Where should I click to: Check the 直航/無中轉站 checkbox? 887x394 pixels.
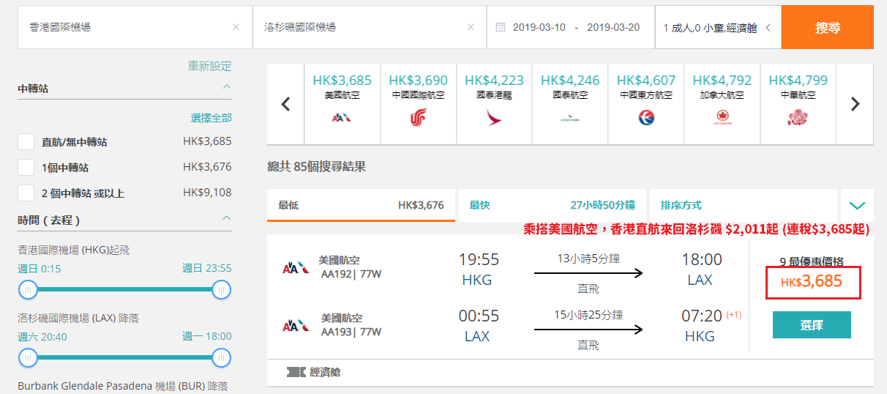point(26,142)
